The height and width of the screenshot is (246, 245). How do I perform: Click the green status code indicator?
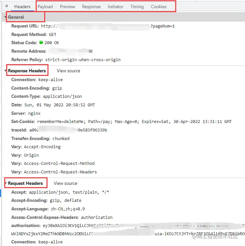coord(41,42)
